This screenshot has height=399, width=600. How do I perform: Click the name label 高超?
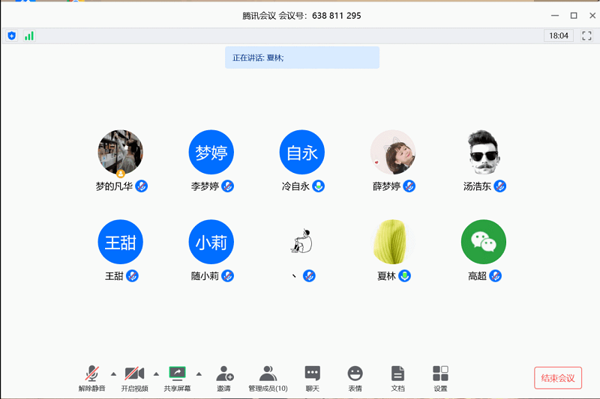477,275
